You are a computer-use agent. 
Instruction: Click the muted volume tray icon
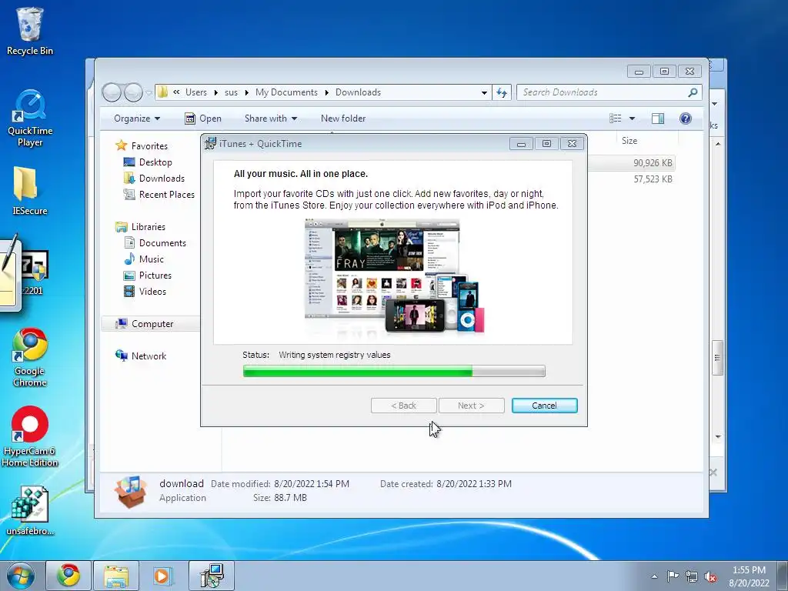pos(710,576)
